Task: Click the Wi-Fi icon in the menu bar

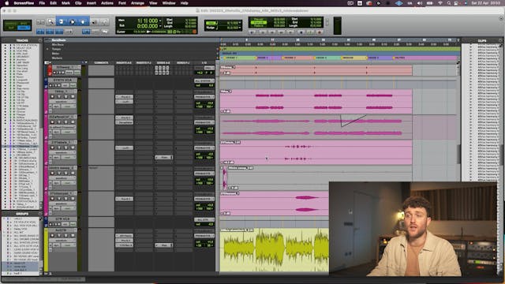Action: coord(440,3)
